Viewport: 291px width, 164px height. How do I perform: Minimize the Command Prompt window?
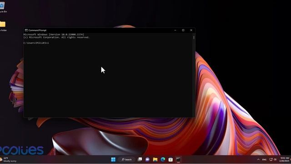pos(175,30)
